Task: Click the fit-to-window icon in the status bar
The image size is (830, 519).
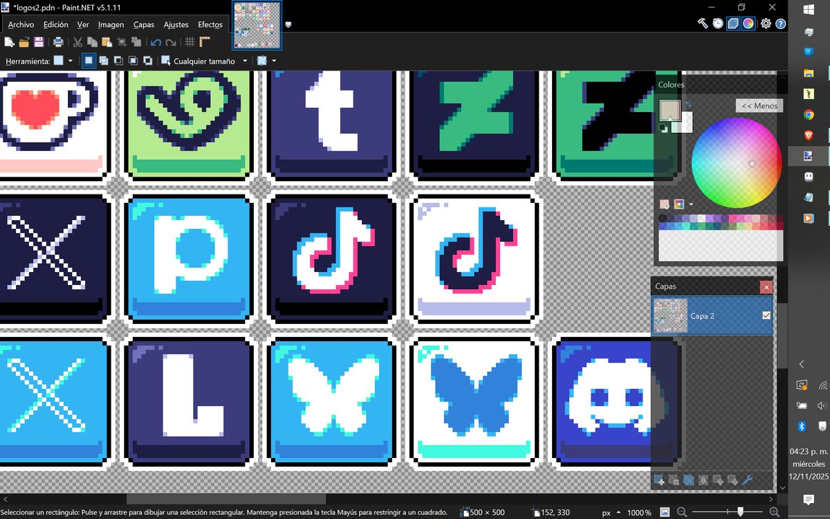Action: (663, 512)
